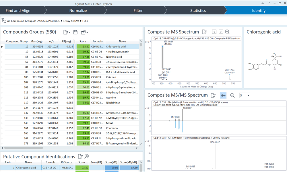Open the Normalize workflow step

(78, 11)
